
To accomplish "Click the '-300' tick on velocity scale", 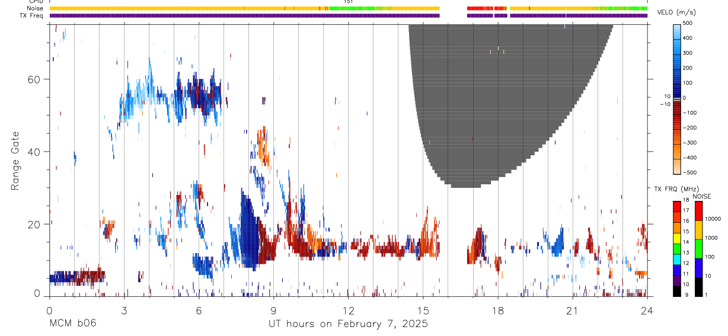I will [690, 143].
